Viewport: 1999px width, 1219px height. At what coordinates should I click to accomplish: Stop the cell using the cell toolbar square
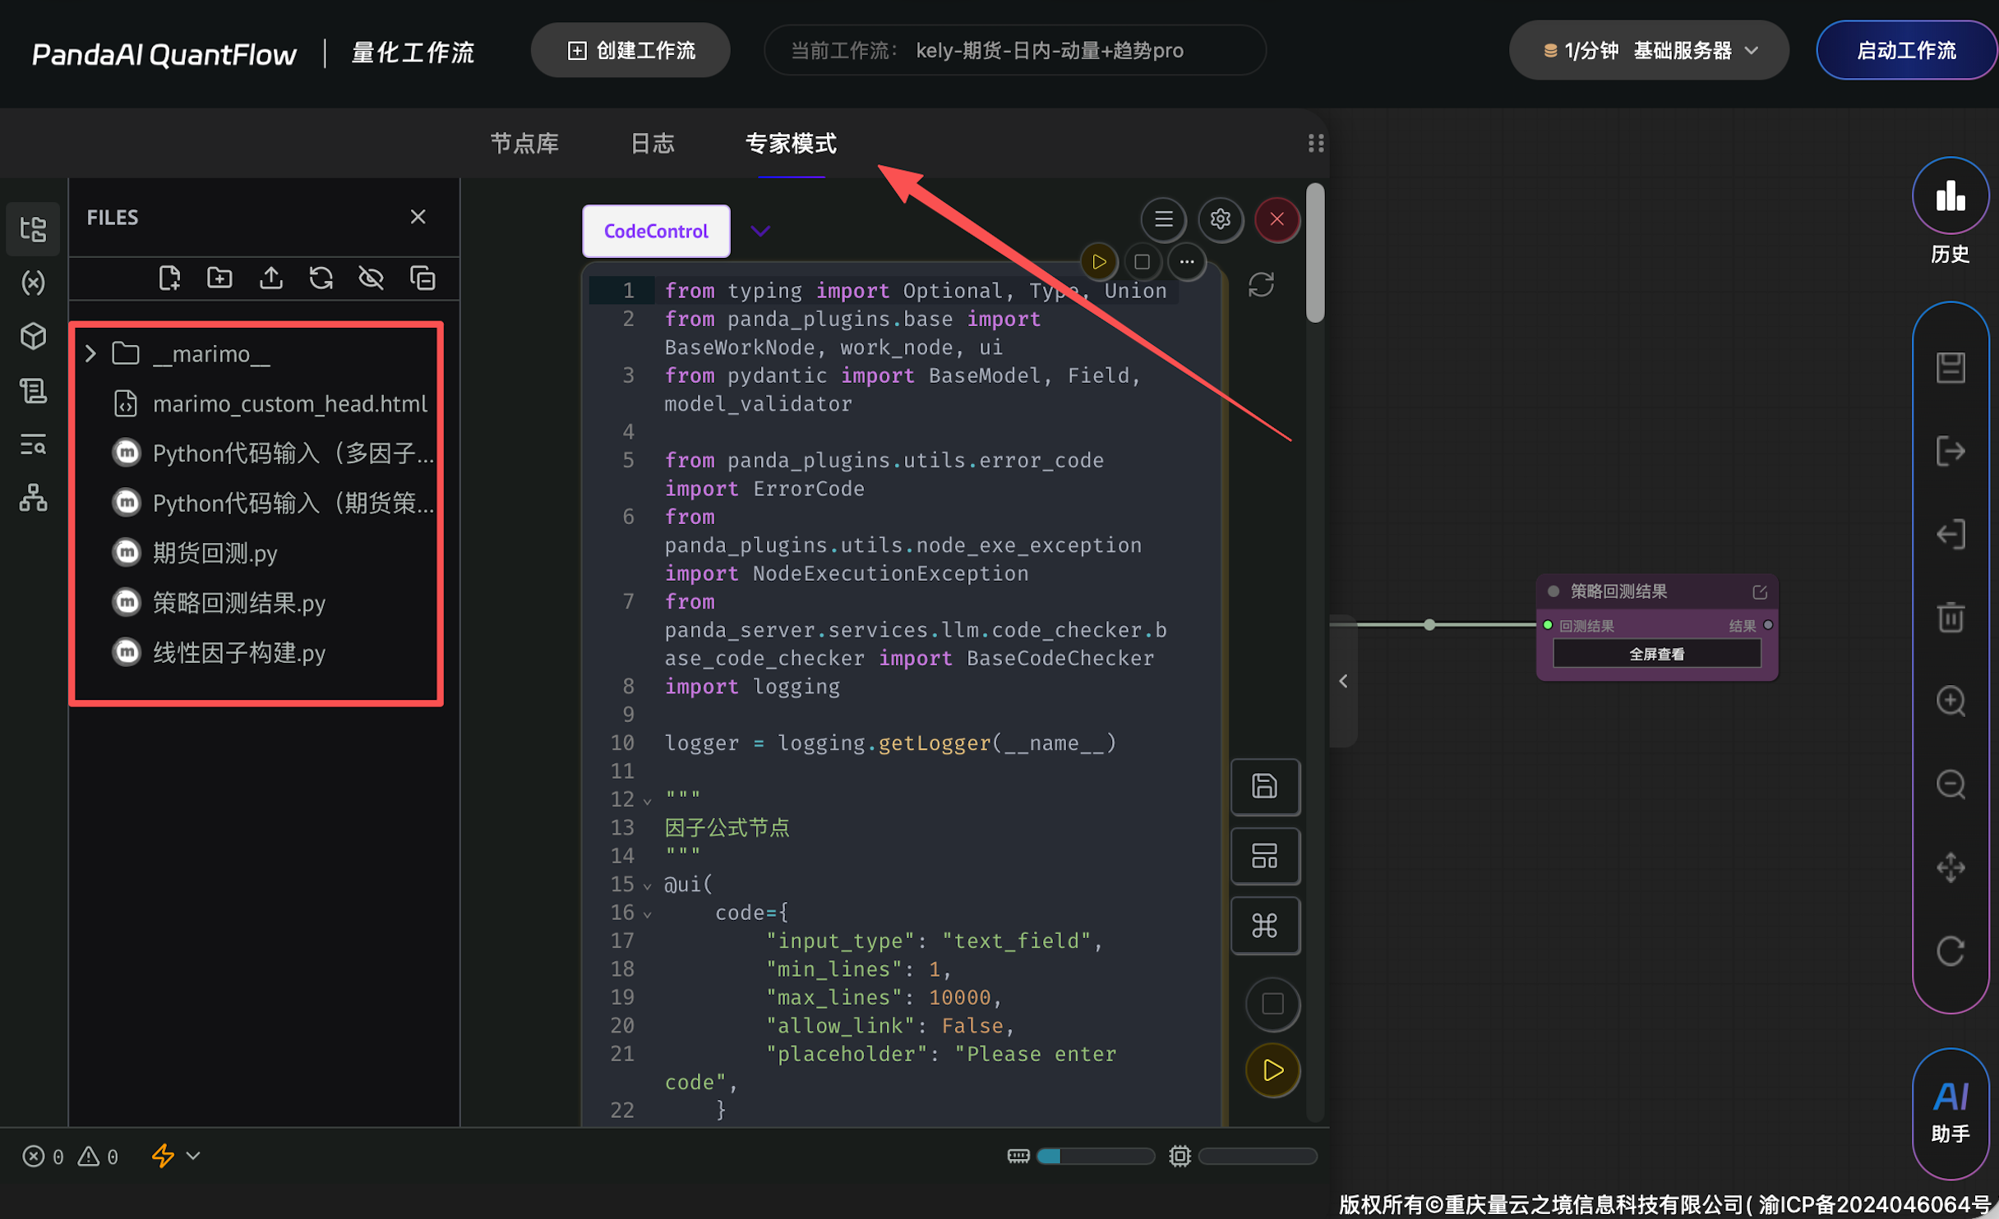1142,262
